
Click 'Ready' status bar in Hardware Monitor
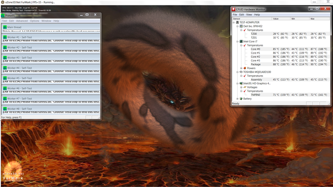point(236,103)
